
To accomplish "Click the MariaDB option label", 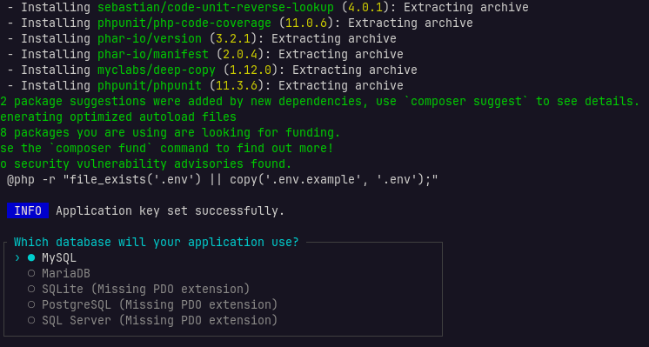I will 66,273.
